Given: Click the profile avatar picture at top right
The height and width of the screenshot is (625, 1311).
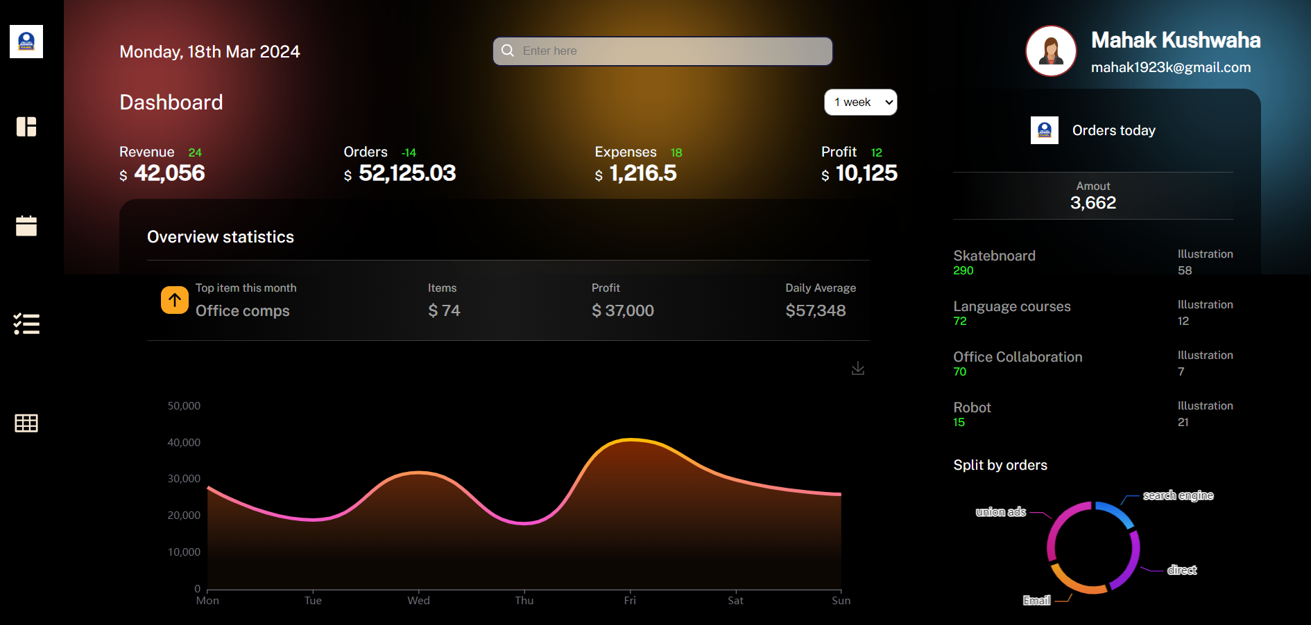Looking at the screenshot, I should [x=1050, y=51].
